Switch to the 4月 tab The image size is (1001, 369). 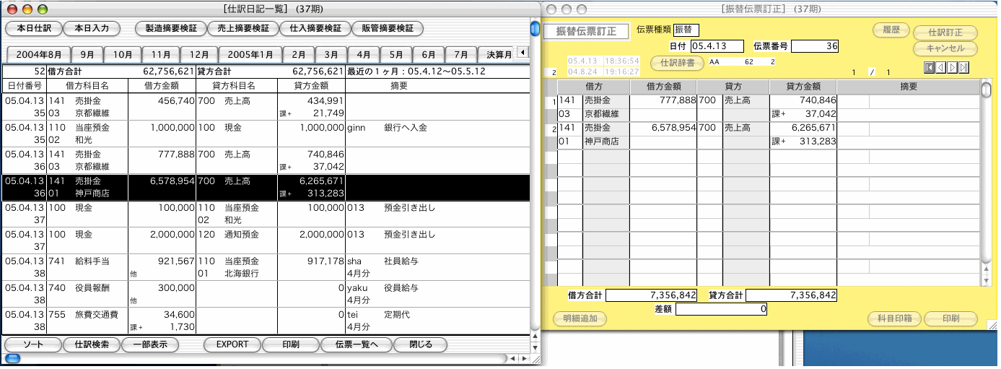364,55
